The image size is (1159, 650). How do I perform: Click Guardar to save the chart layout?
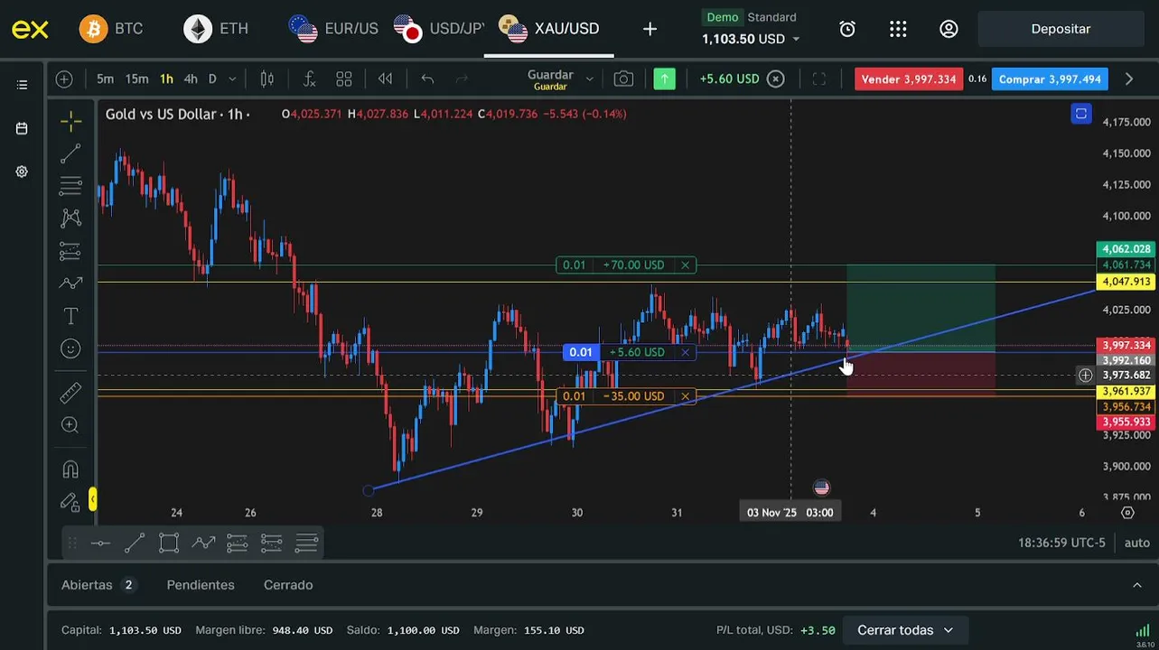coord(550,79)
